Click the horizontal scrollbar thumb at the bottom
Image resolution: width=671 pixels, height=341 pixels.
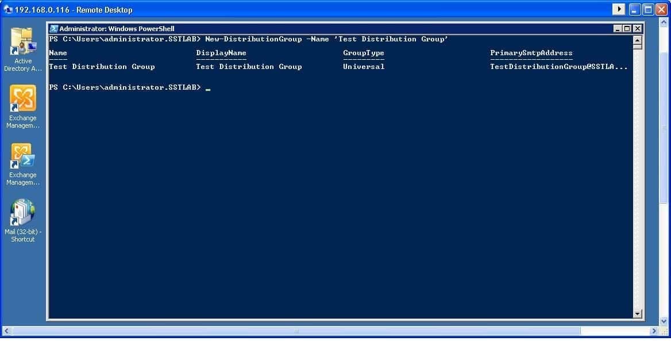point(296,331)
